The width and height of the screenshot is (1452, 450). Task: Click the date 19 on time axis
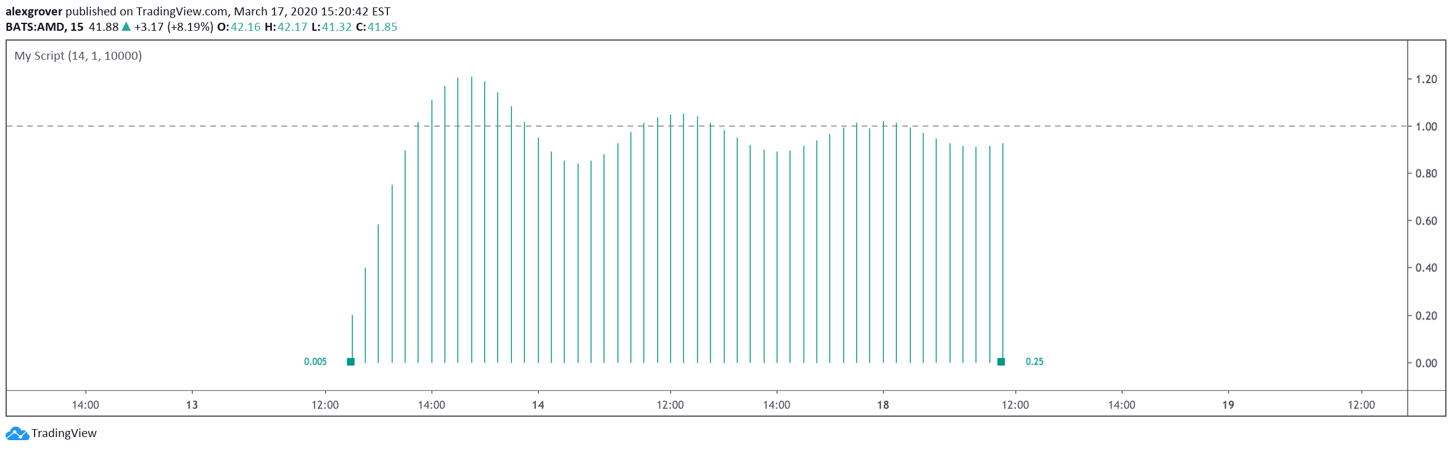1228,405
